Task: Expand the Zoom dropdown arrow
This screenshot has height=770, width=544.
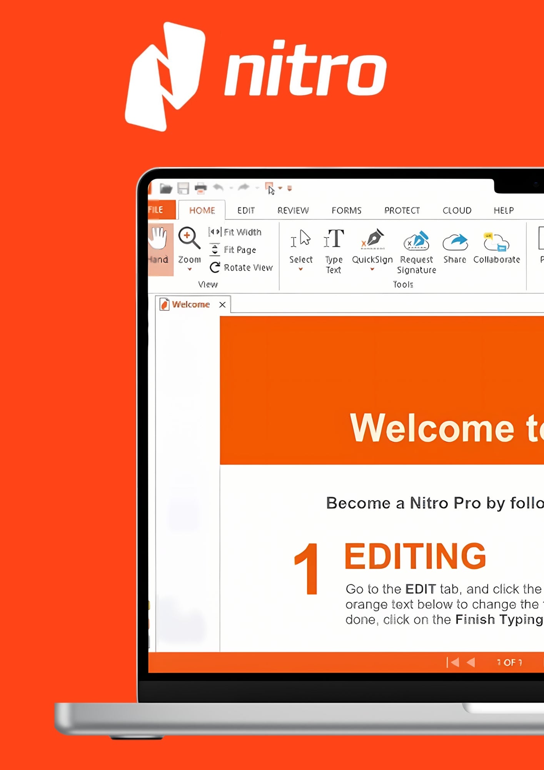Action: pyautogui.click(x=190, y=269)
